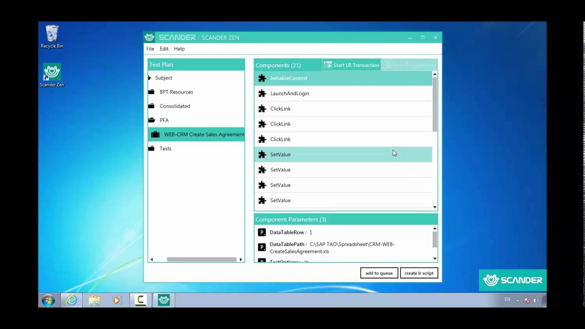This screenshot has height=329, width=585.
Task: Open the Windows Start menu
Action: 48,300
